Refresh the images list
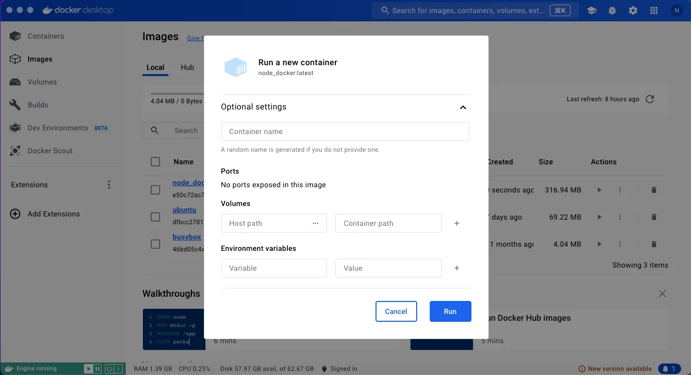 point(650,99)
